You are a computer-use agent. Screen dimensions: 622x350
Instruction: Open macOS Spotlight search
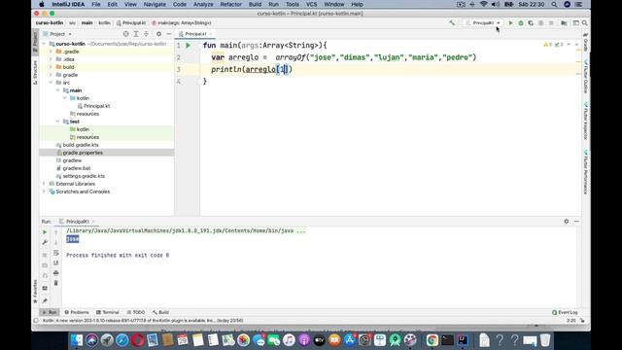coord(554,4)
